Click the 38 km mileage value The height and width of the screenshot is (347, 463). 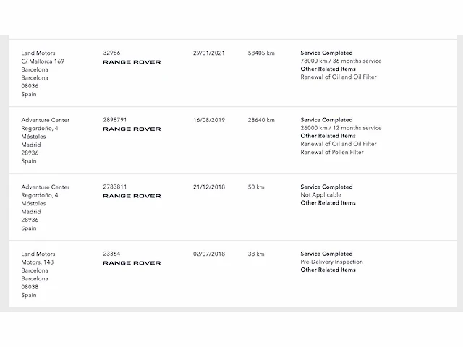(256, 254)
